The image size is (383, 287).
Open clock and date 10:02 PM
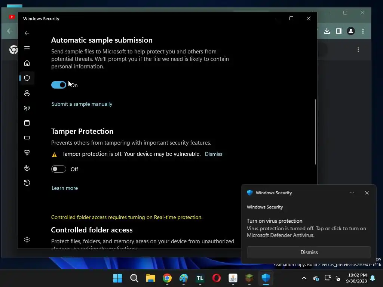coord(356,278)
